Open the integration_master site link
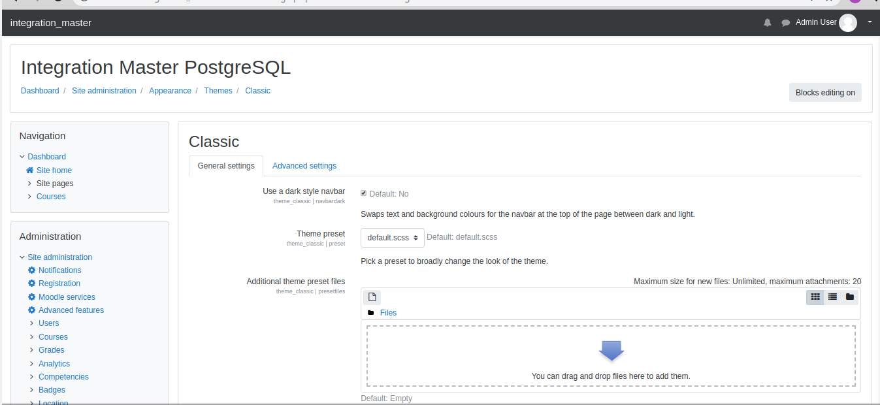This screenshot has height=405, width=880. [x=51, y=23]
